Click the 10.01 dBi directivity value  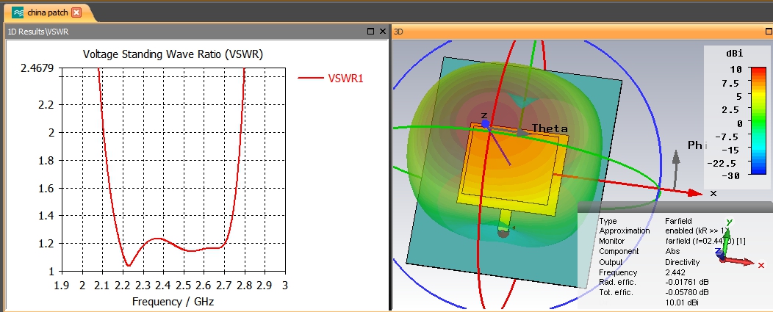click(x=682, y=302)
